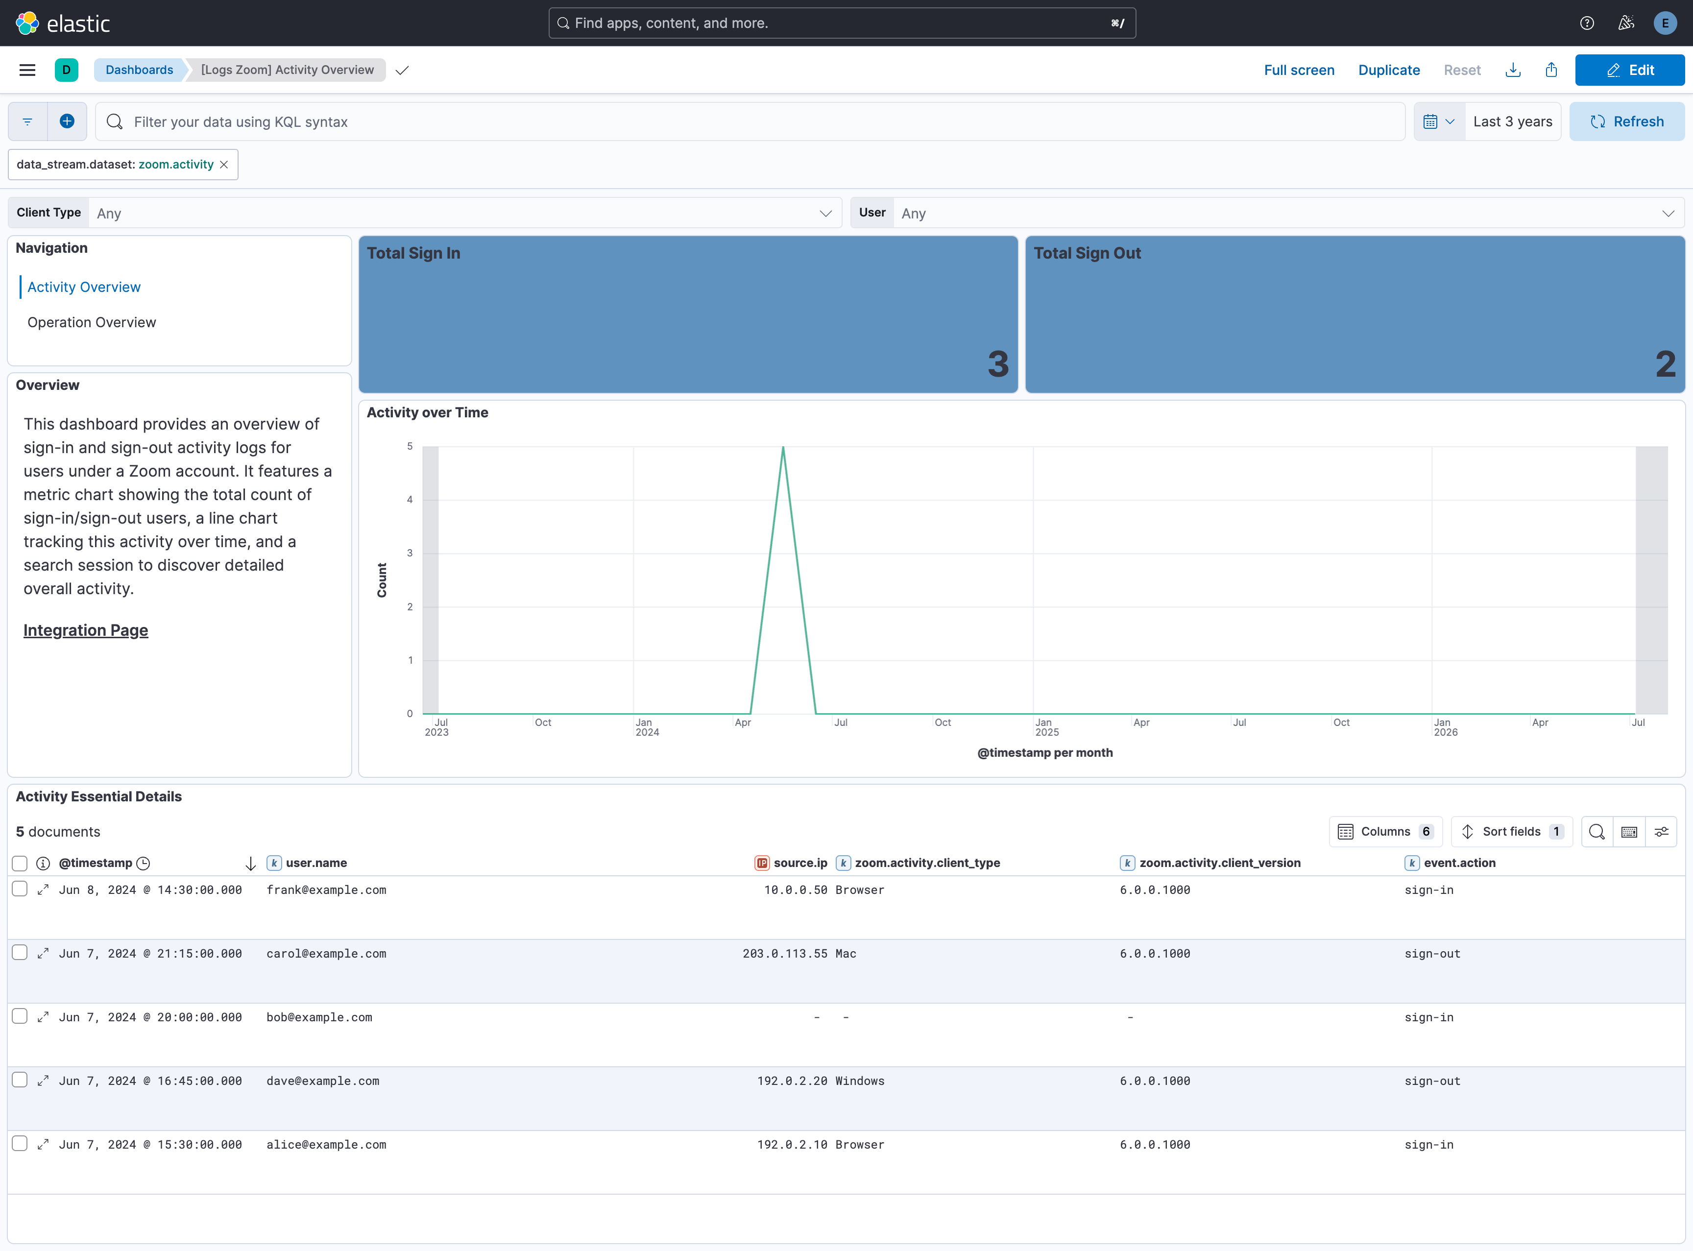Click the zoom.activity.client_type column header

tap(927, 863)
